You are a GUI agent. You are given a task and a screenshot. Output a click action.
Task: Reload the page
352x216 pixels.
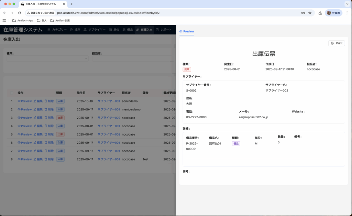(x=20, y=13)
